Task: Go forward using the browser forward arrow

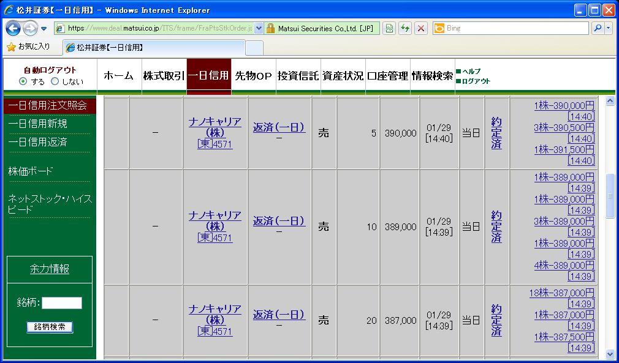Action: point(31,28)
